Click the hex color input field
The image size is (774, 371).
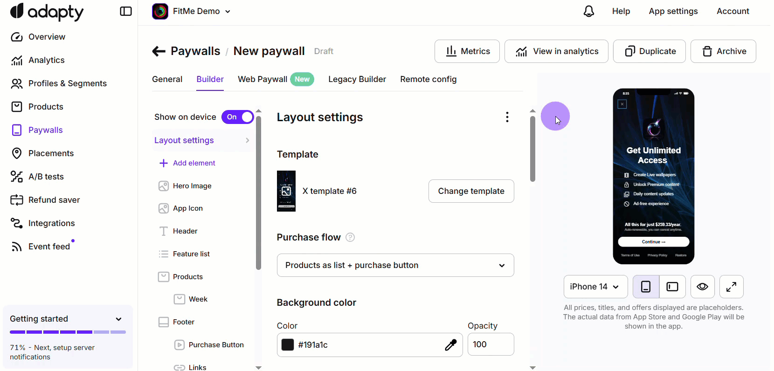370,345
